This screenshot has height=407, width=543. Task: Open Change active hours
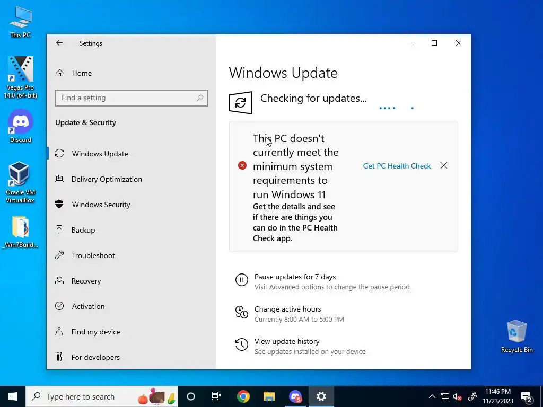click(x=288, y=309)
